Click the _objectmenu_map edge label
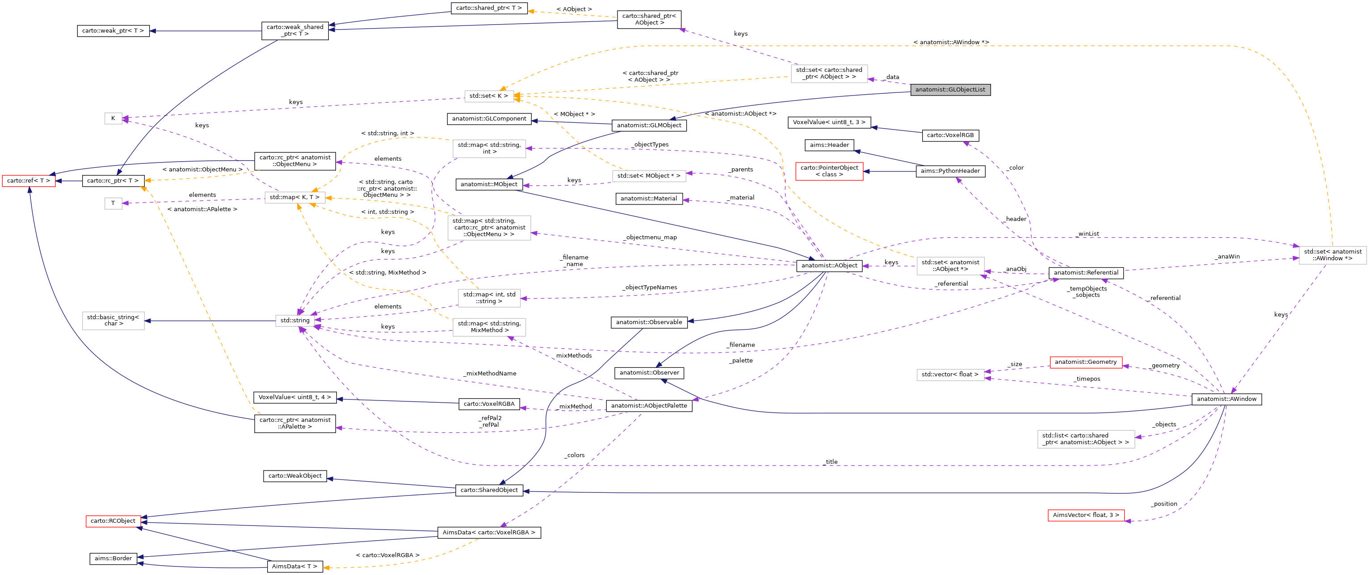1369x575 pixels. click(x=650, y=238)
